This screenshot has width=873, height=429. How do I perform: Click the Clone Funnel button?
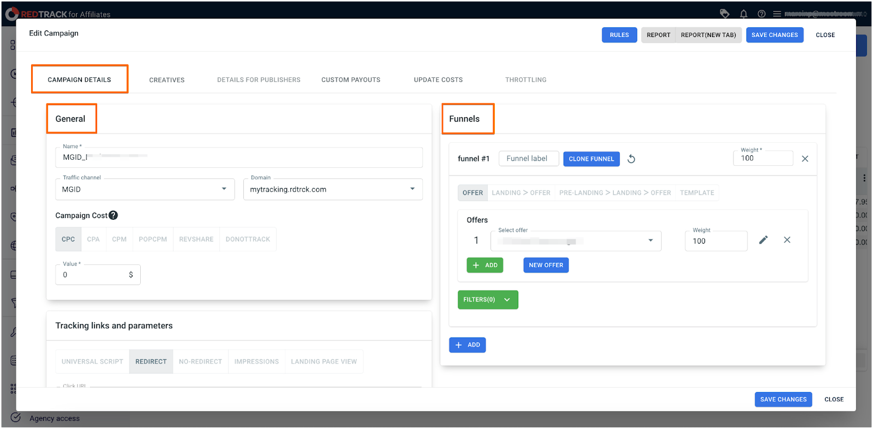click(591, 159)
